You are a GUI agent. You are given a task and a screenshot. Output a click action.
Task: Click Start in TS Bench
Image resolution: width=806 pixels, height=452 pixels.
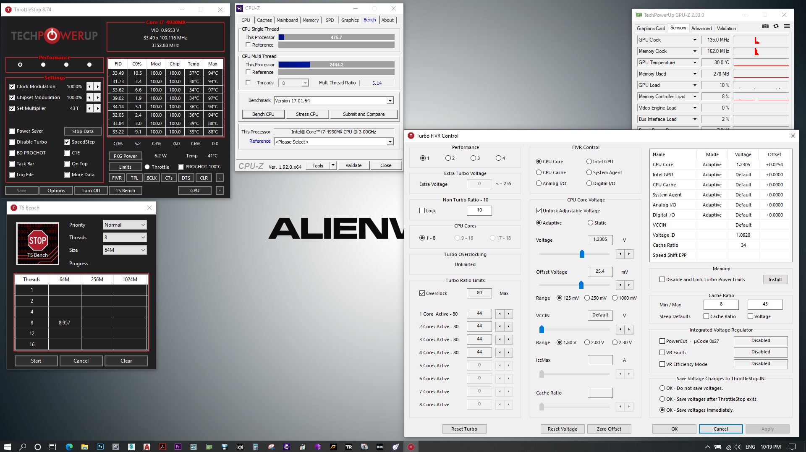36,361
